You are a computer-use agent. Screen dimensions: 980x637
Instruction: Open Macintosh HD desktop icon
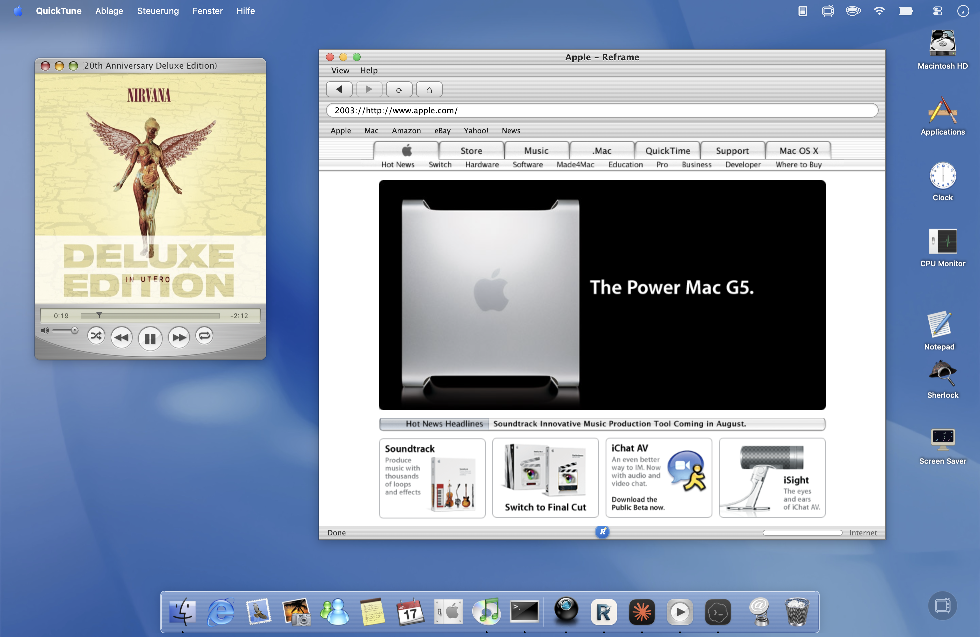(943, 49)
